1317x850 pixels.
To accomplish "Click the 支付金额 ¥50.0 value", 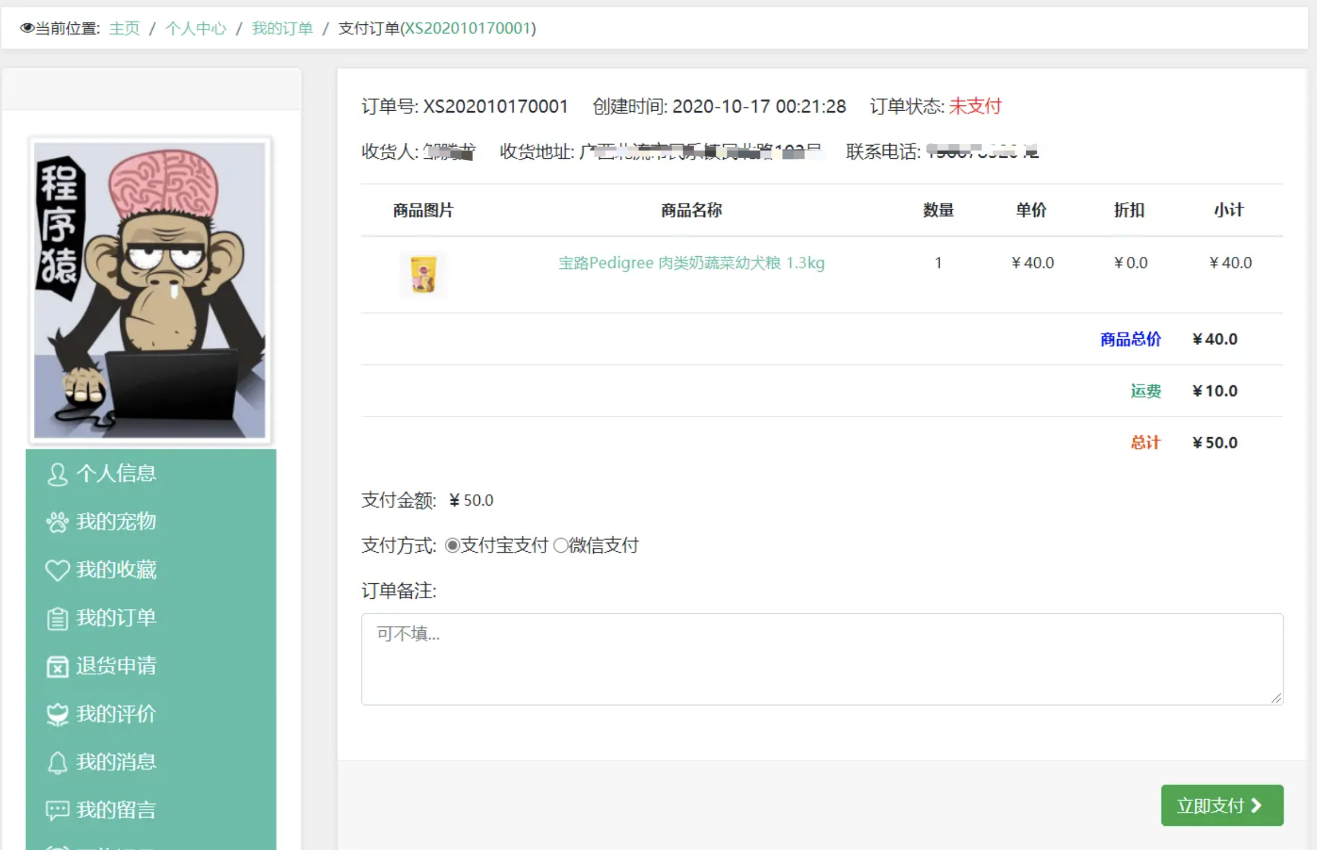I will (x=471, y=501).
